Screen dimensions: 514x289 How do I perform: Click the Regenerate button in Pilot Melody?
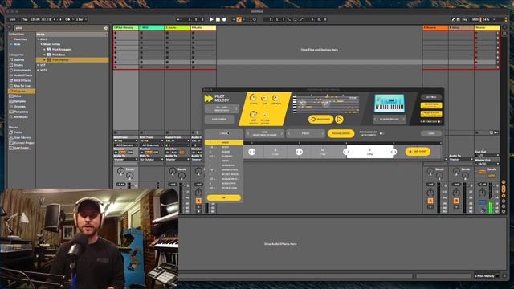[x=320, y=120]
